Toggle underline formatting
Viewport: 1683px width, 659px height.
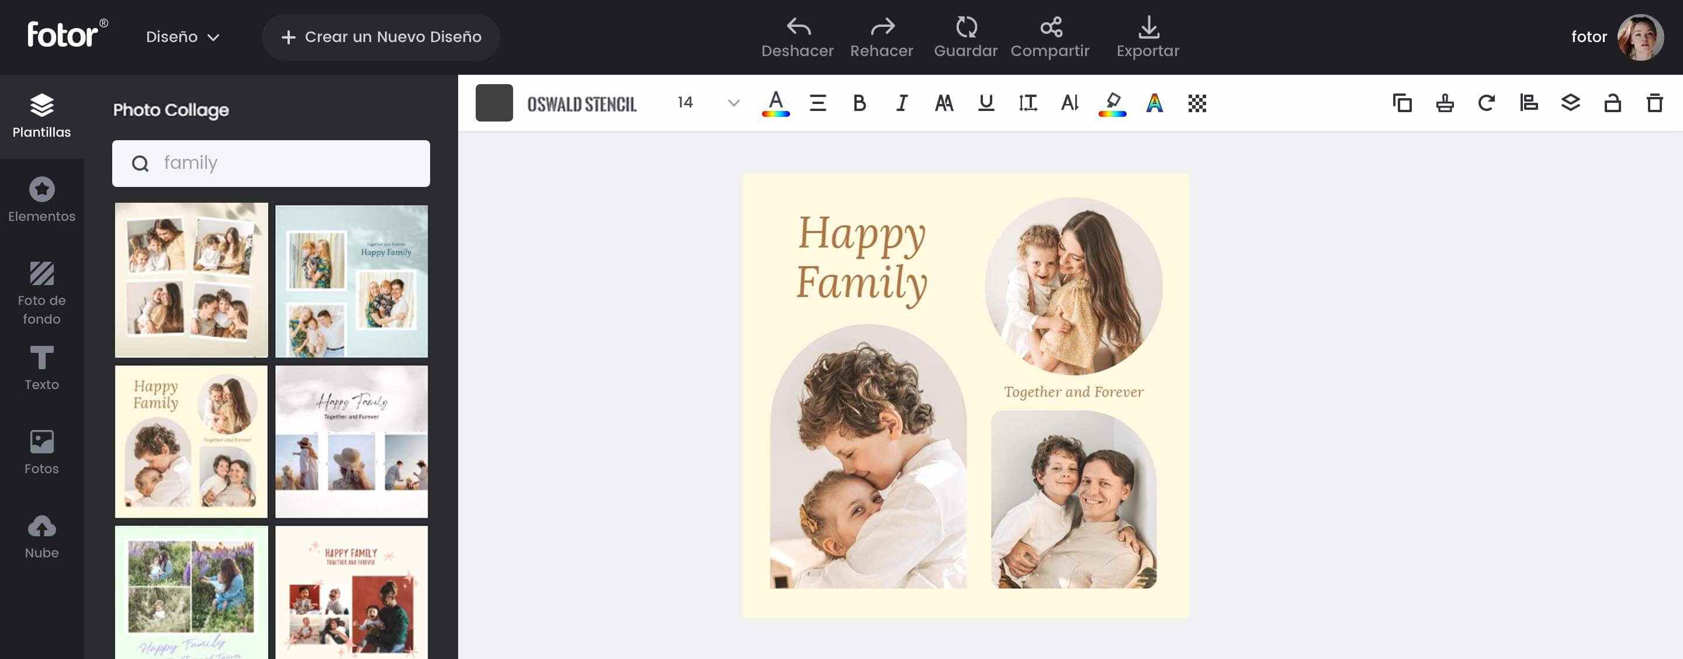coord(986,103)
